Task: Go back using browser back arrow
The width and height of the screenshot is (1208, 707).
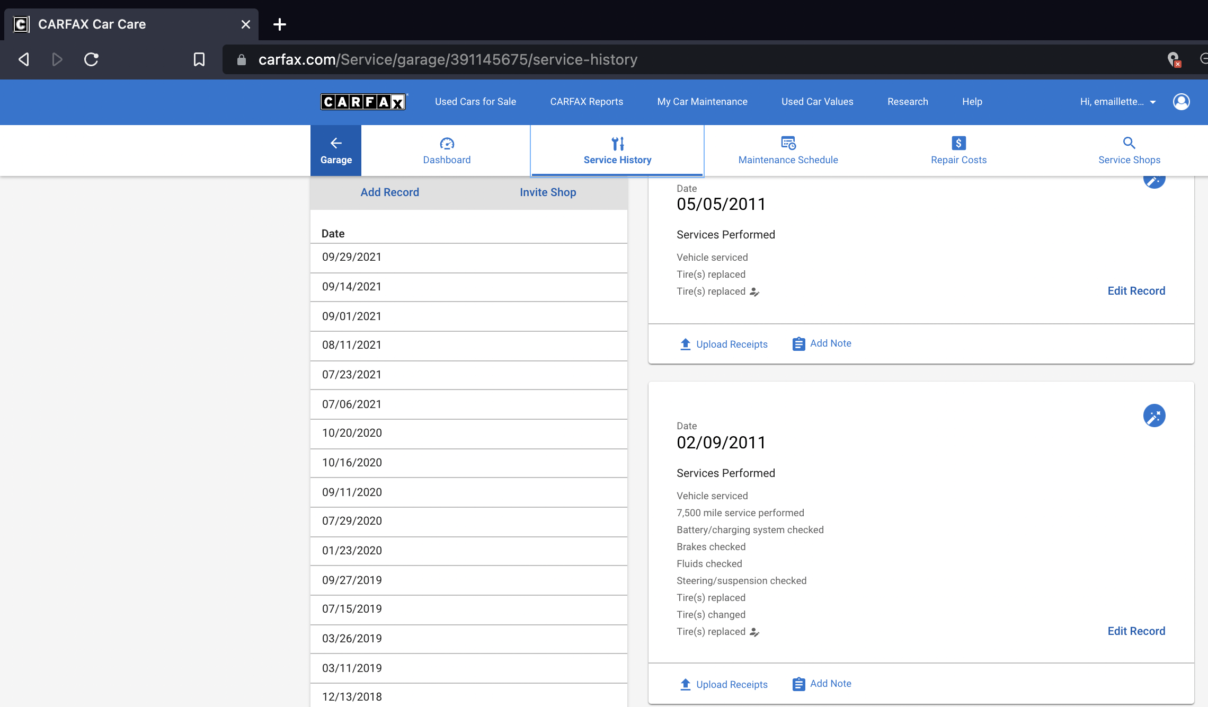Action: pos(24,59)
